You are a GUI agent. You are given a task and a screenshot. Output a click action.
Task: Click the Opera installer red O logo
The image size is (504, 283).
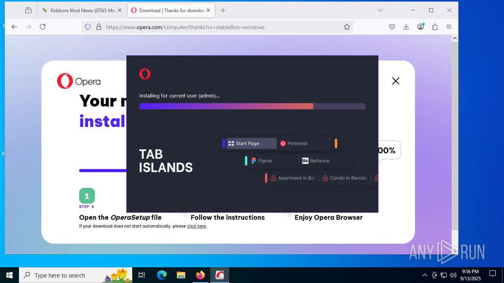145,74
